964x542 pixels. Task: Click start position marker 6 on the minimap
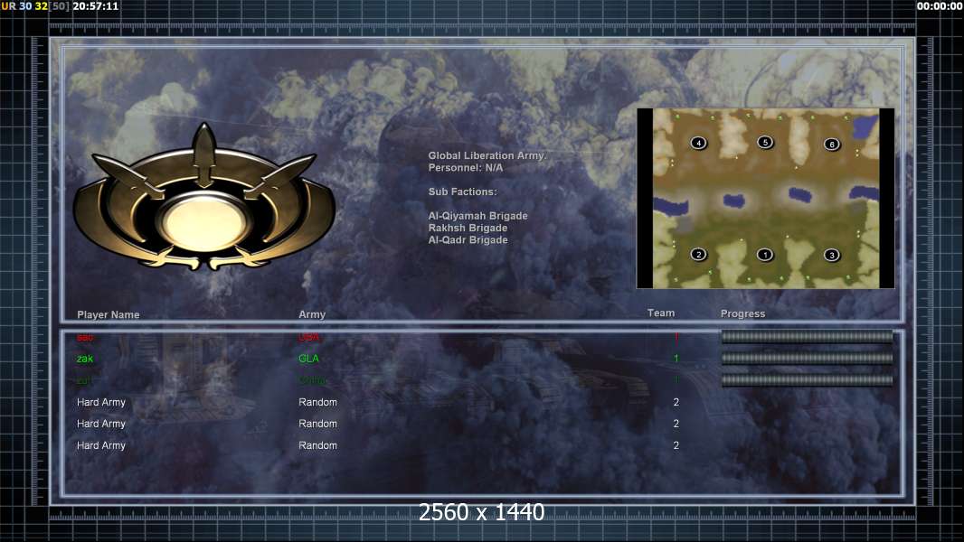click(832, 145)
